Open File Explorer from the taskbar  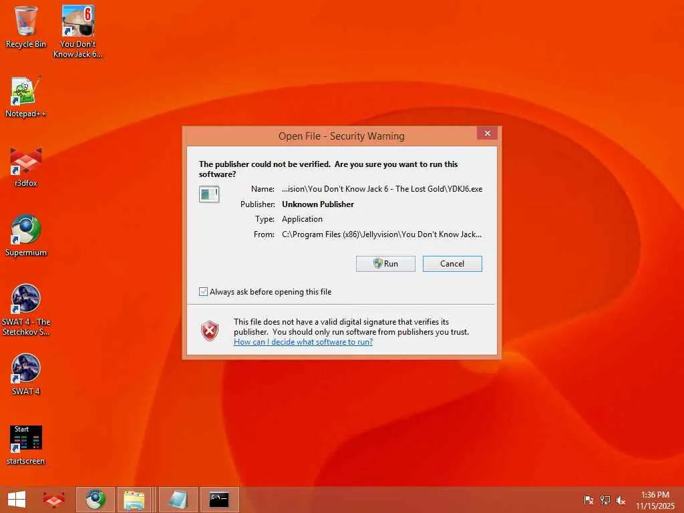pyautogui.click(x=134, y=500)
